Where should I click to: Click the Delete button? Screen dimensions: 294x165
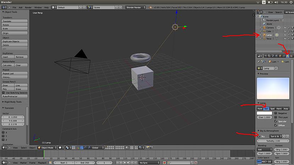[x=15, y=45]
